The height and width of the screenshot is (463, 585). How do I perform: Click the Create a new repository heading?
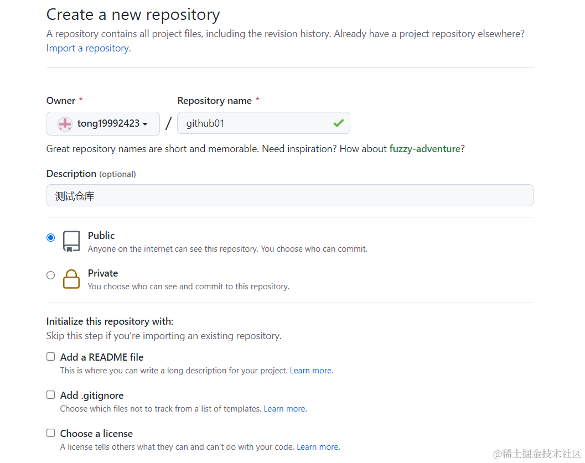tap(133, 15)
